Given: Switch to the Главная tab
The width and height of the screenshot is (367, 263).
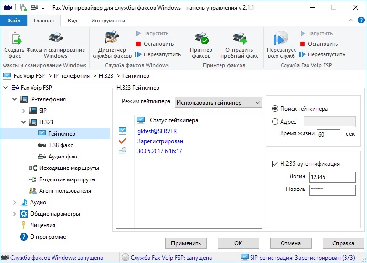Looking at the screenshot, I should click(x=44, y=21).
